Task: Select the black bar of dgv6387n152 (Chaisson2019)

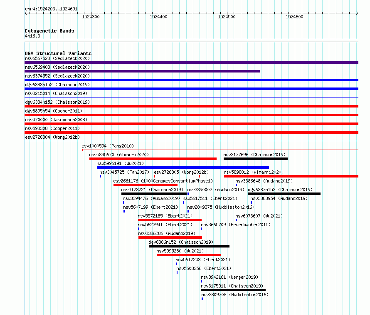Action: pos(284,194)
